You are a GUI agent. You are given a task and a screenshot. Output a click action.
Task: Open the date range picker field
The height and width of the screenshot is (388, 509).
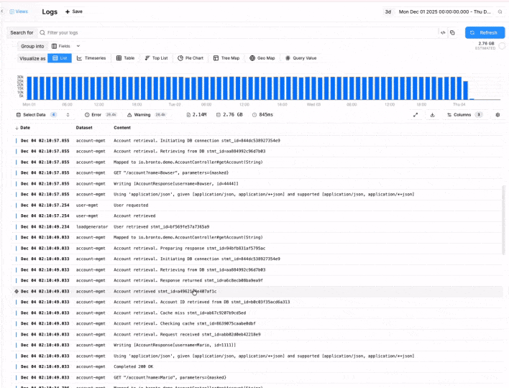pyautogui.click(x=444, y=11)
